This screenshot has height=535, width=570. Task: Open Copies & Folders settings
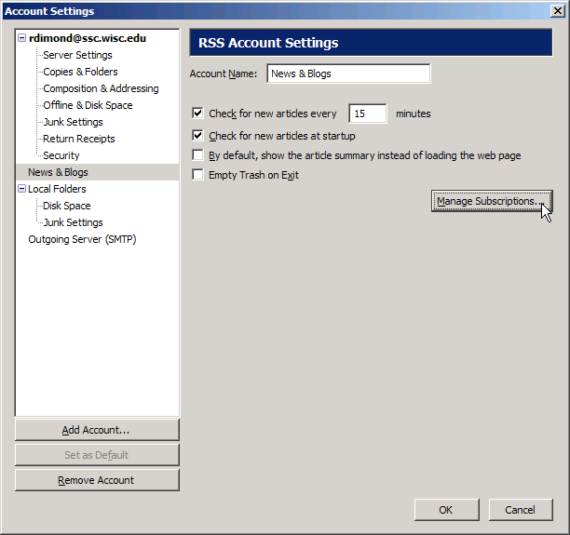point(80,72)
